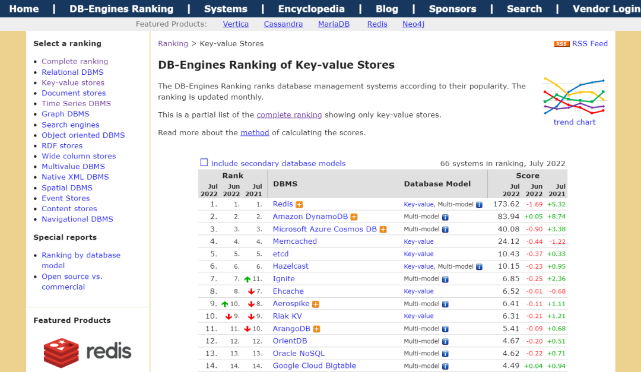Open the Neo4j featured product link
This screenshot has width=641, height=372.
413,24
